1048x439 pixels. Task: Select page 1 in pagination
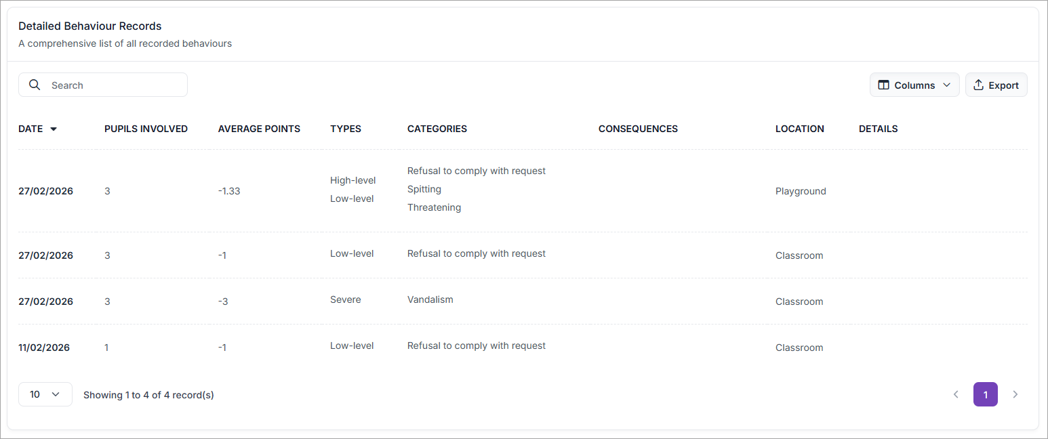(985, 394)
